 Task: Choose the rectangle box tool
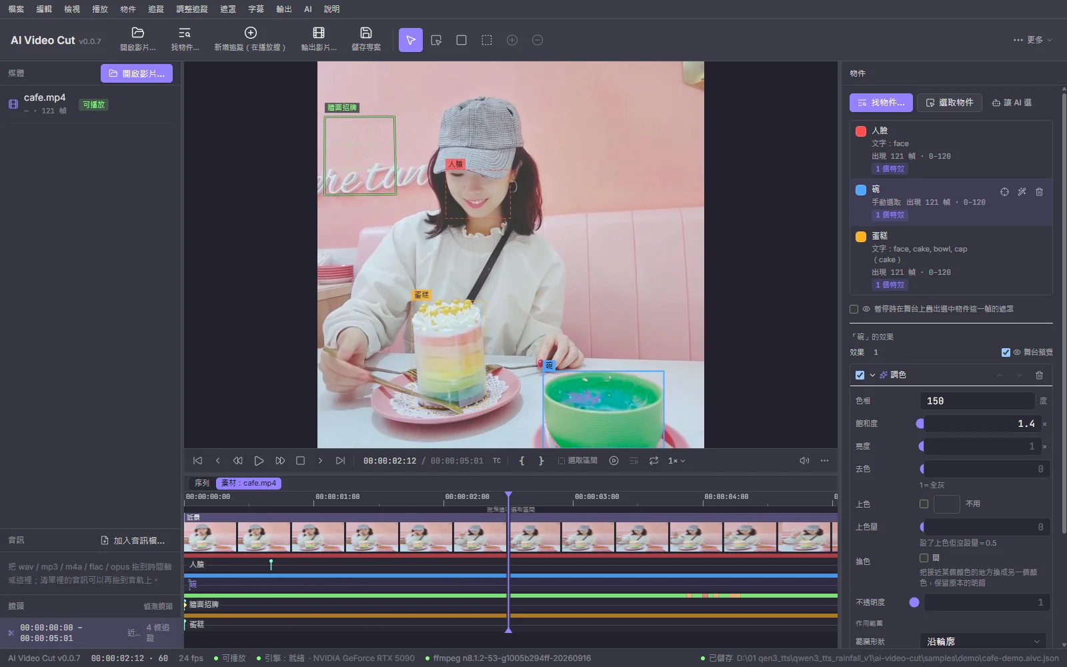[461, 40]
